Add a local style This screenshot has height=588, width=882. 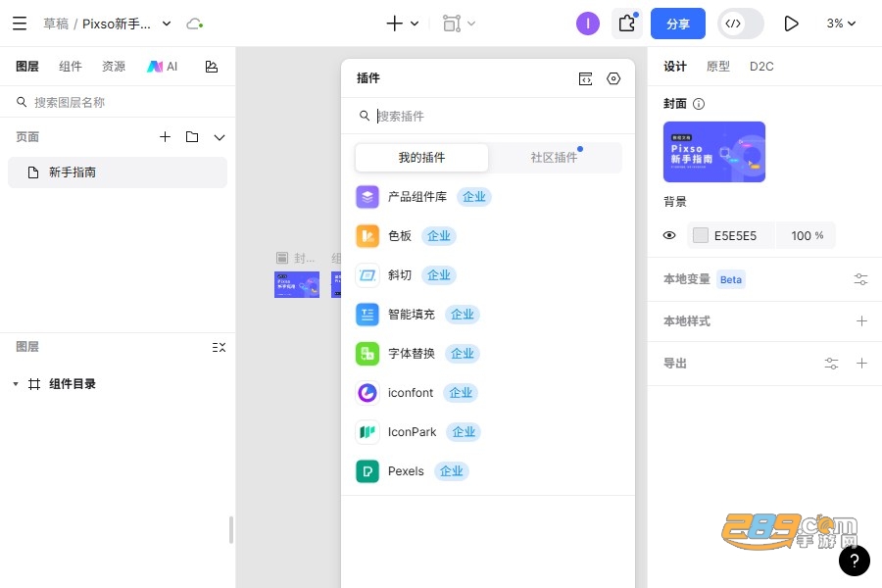tap(861, 320)
